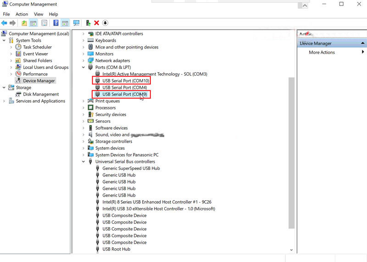Expand Services and Applications node
This screenshot has width=367, height=262.
[x=4, y=101]
